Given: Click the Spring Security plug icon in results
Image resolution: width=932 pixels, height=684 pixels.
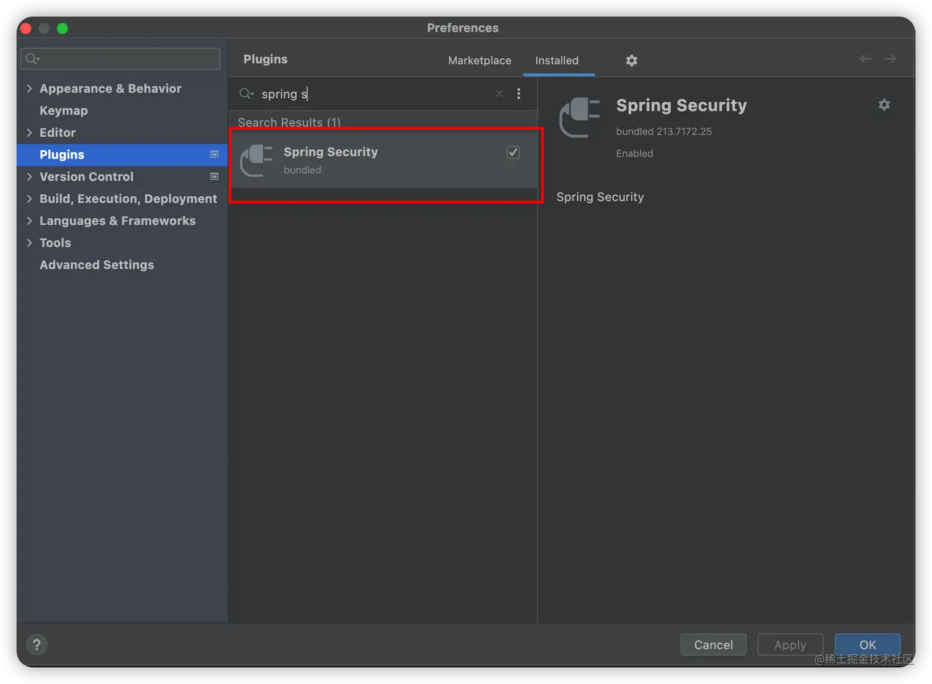Looking at the screenshot, I should pyautogui.click(x=256, y=160).
